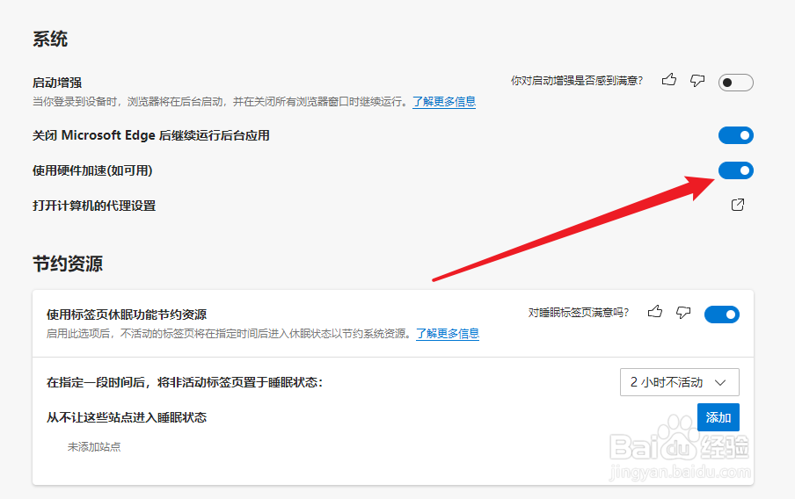Open the 2 小时不活动 dropdown
The height and width of the screenshot is (499, 795).
680,382
